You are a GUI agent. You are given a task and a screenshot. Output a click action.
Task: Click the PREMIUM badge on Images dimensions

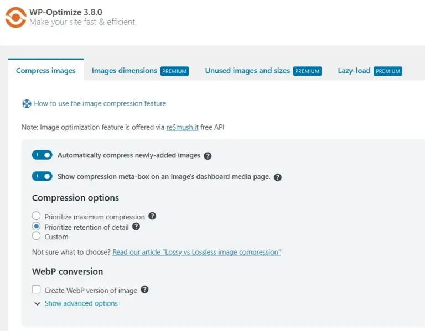[x=174, y=71]
